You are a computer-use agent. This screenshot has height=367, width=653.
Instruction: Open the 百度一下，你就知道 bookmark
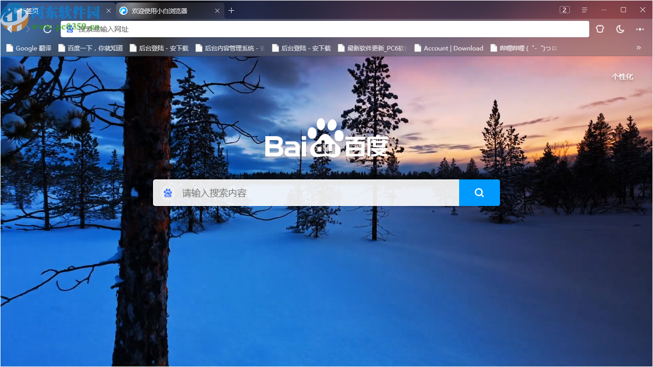point(91,48)
